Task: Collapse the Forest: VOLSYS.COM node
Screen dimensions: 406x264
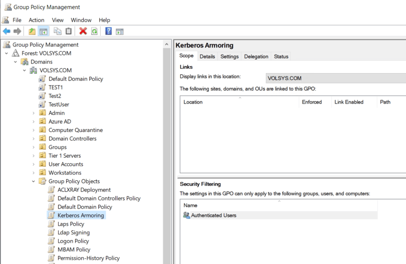Action: pyautogui.click(x=6, y=53)
